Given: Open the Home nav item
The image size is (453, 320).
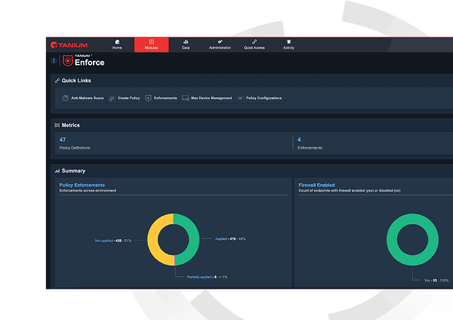Looking at the screenshot, I should 117,45.
